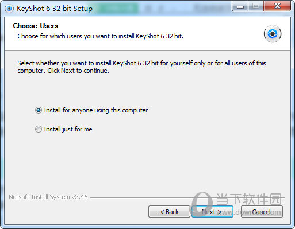Click the disabled maximize button
This screenshot has width=295, height=229.
(x=256, y=6)
